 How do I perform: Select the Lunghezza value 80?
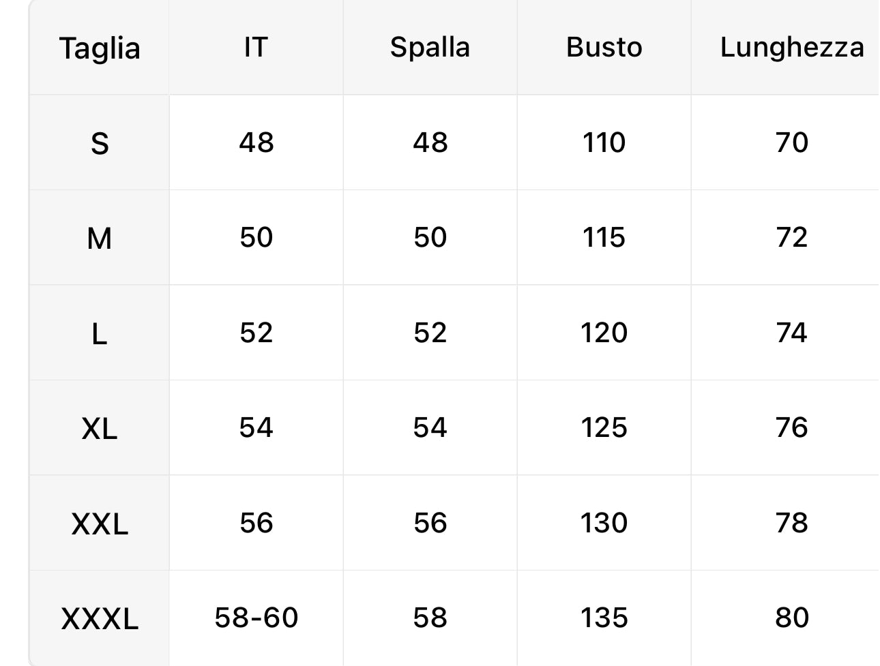coord(791,618)
